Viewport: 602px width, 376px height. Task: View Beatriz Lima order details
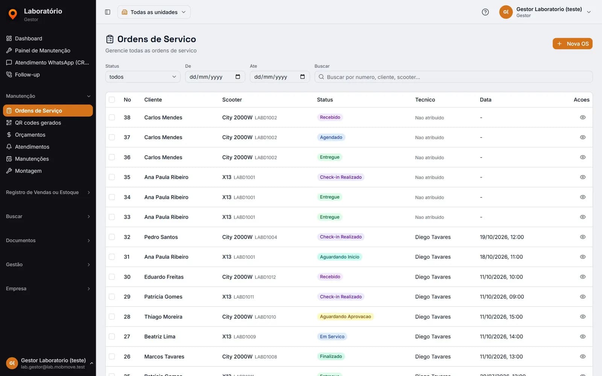tap(582, 337)
